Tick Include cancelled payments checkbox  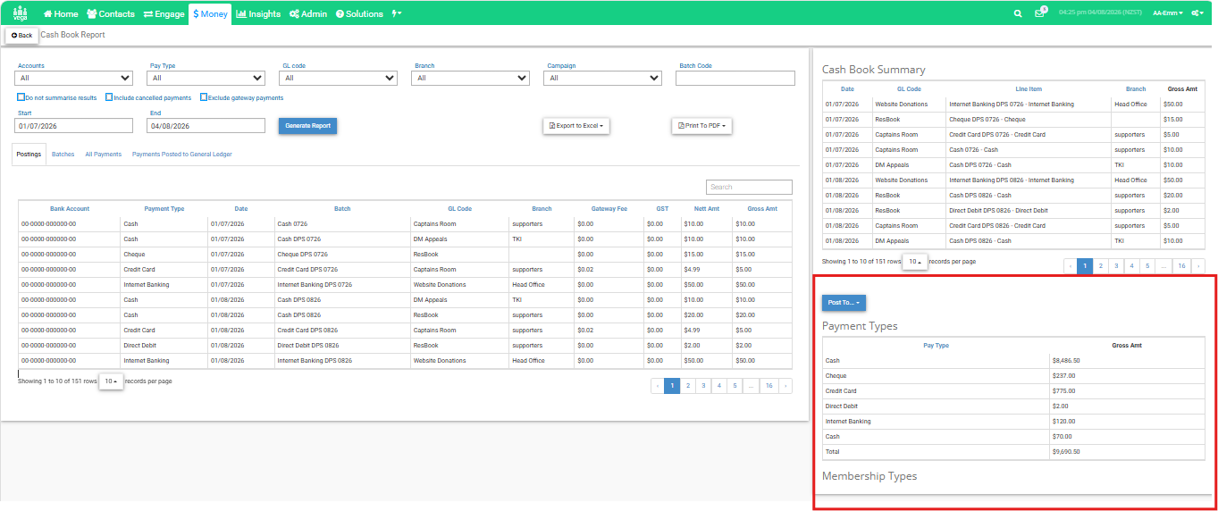point(109,97)
